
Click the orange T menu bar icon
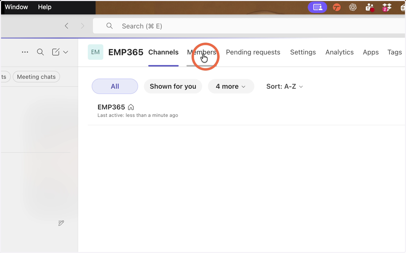point(337,7)
